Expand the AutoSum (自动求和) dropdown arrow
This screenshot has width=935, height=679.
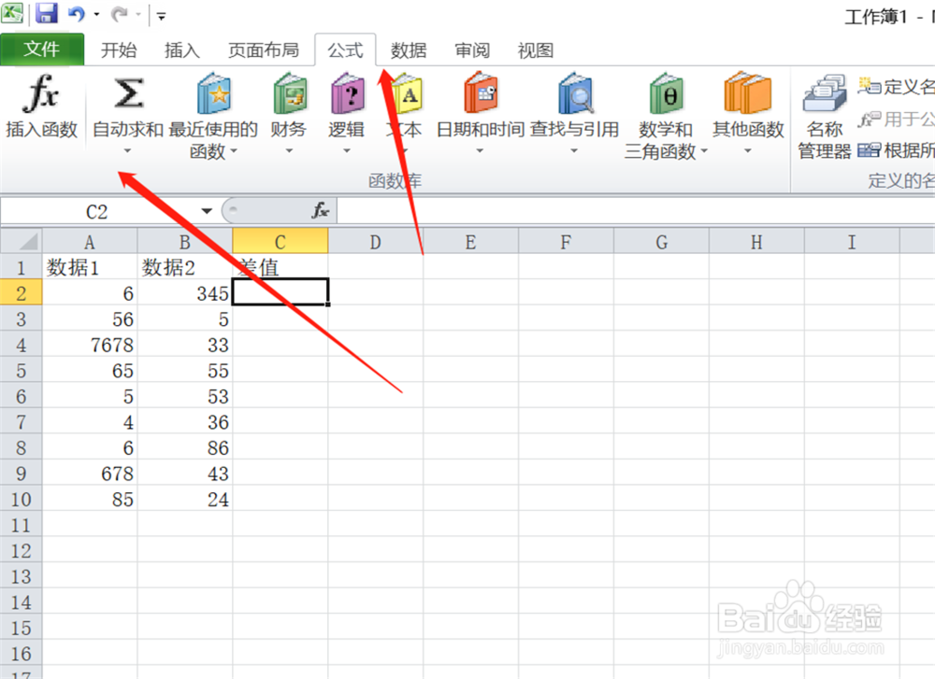(127, 151)
